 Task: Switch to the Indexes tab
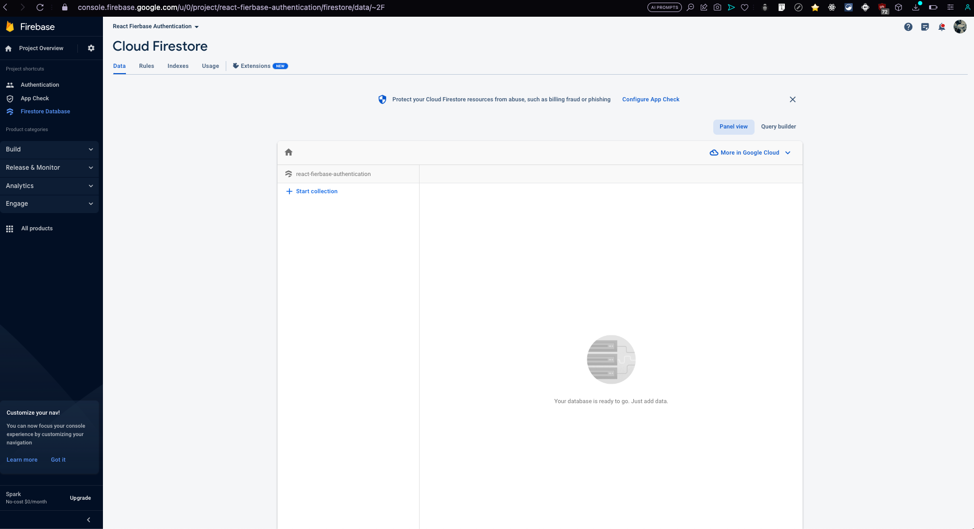point(178,66)
